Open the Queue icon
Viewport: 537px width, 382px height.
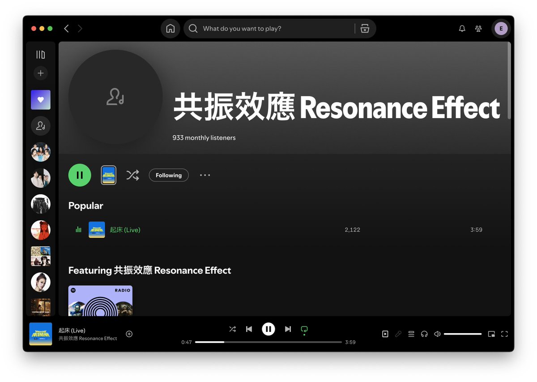[411, 334]
